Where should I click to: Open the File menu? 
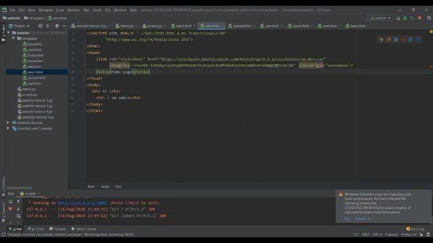[x=12, y=10]
